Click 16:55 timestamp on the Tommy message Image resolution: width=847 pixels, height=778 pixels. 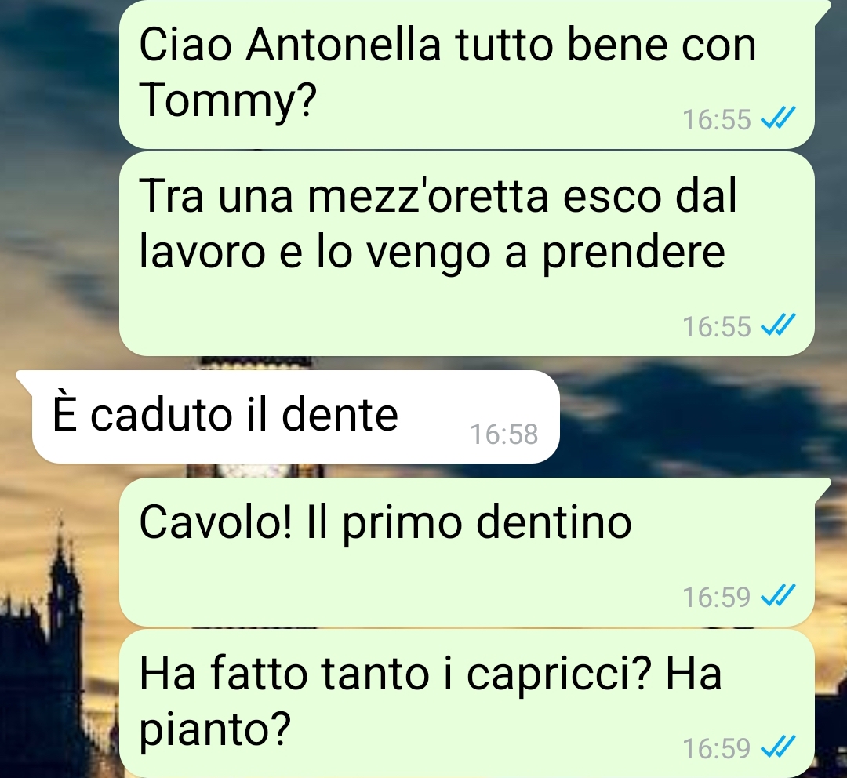[x=716, y=119]
